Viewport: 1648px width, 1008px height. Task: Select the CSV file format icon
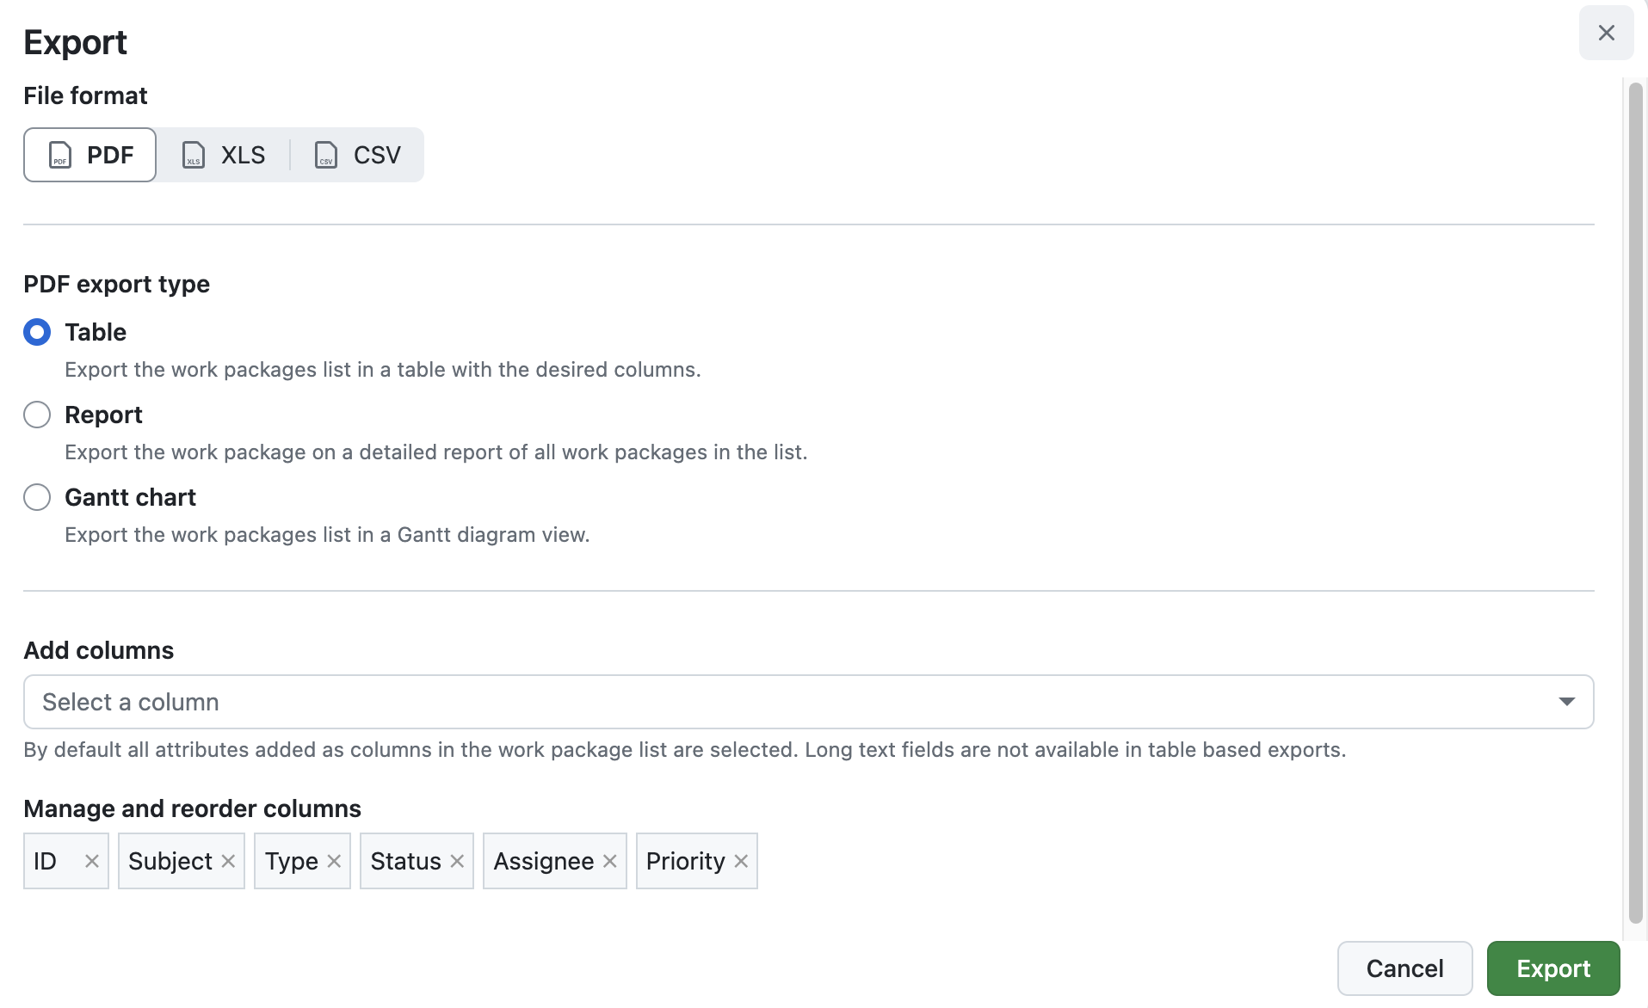pyautogui.click(x=324, y=155)
